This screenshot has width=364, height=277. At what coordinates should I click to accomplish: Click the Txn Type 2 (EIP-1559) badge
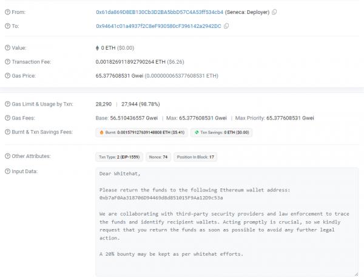click(118, 157)
